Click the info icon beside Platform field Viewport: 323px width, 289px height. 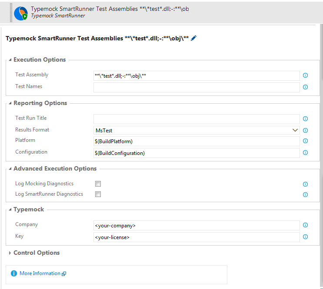[x=305, y=141]
